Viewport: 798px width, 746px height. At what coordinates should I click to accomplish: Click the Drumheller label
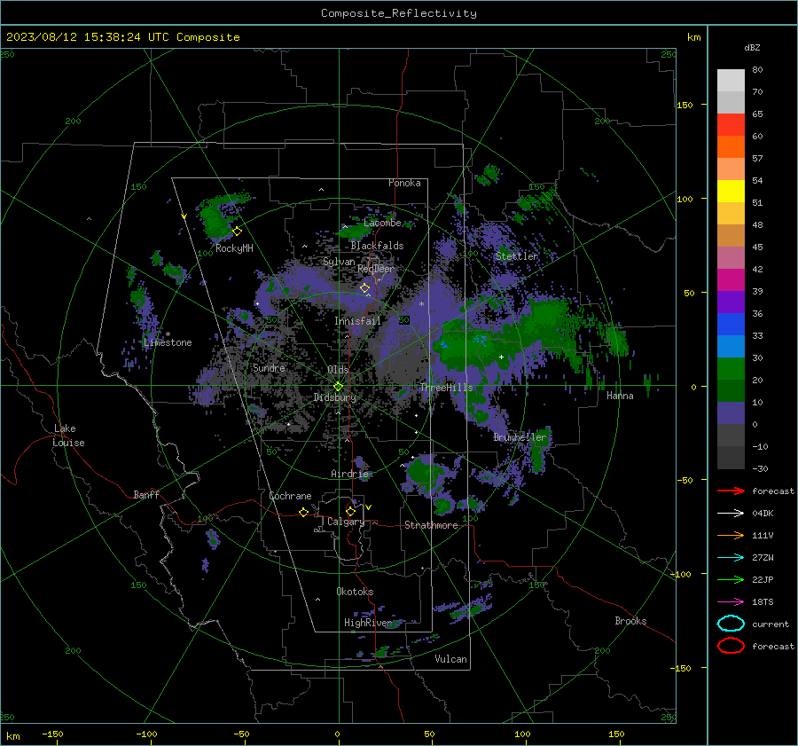(x=520, y=437)
